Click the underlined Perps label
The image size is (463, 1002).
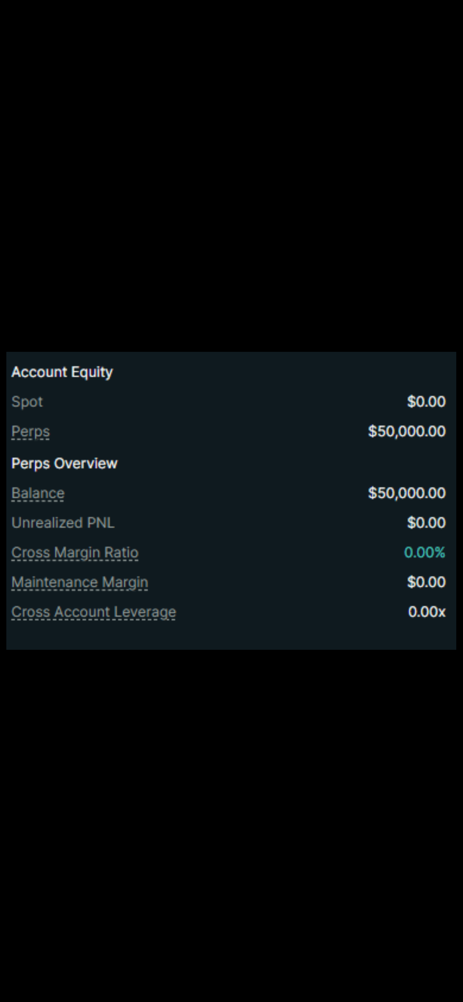[30, 431]
